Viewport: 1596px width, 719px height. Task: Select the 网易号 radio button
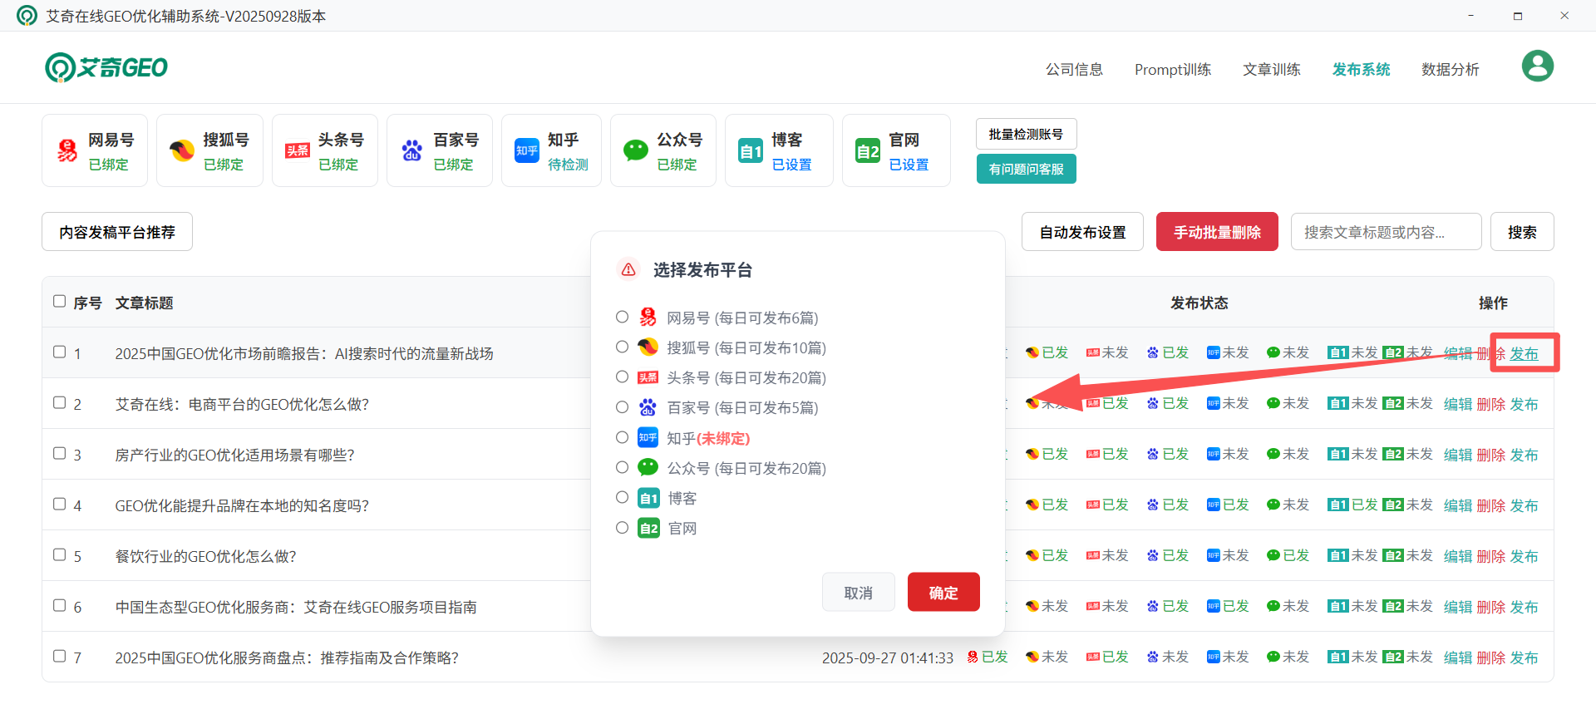tap(622, 317)
